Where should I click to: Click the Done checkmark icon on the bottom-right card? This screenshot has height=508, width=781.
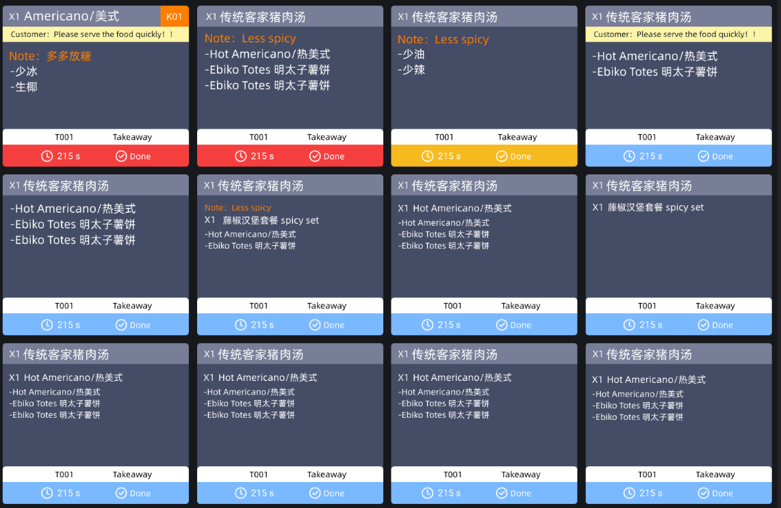click(x=704, y=493)
